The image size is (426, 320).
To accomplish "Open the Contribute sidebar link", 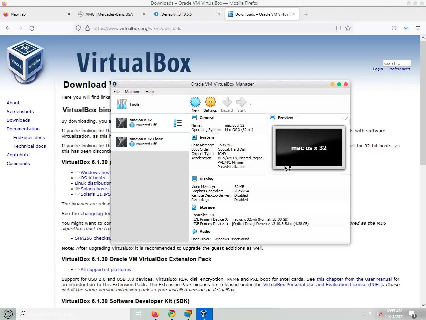I will click(x=18, y=155).
